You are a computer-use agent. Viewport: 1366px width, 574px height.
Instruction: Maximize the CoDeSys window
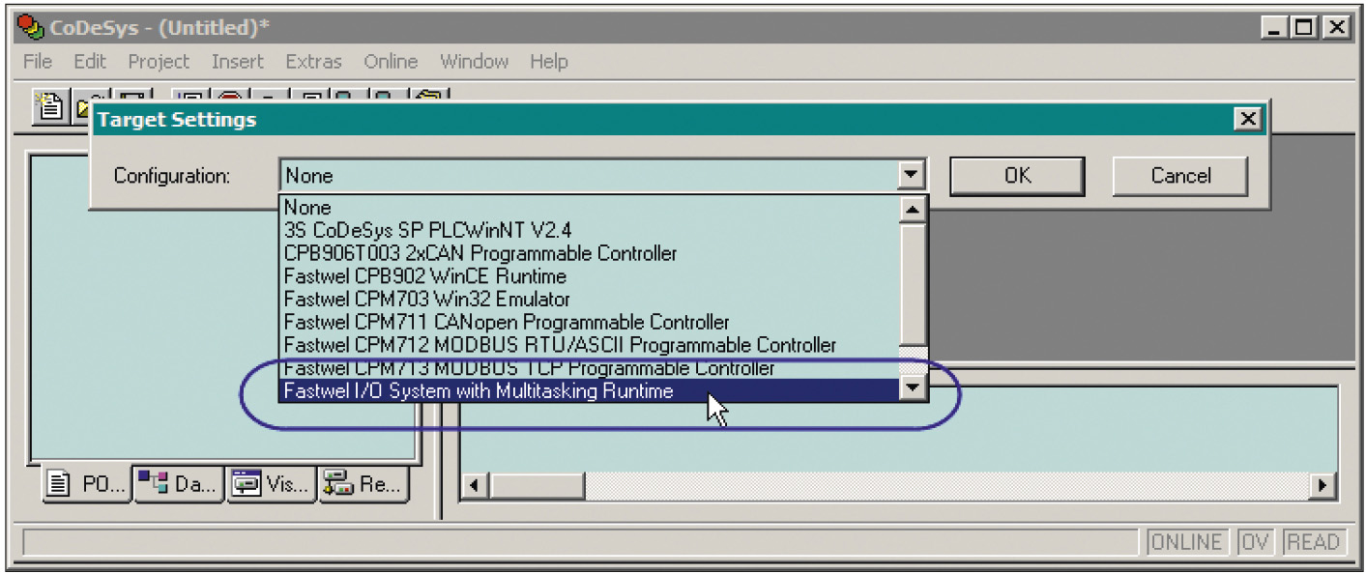[x=1304, y=28]
